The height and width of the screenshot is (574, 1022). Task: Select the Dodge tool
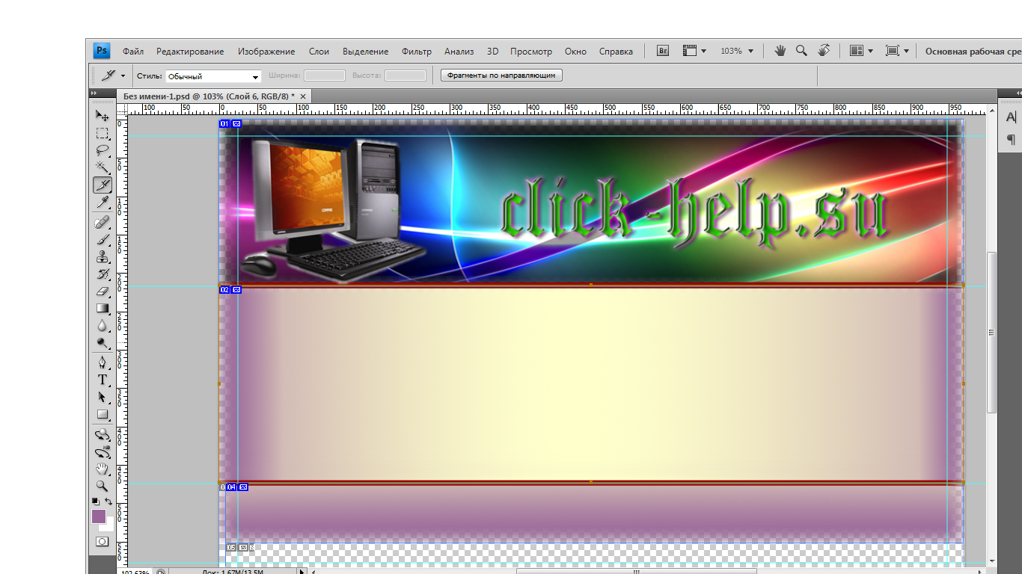(x=102, y=342)
